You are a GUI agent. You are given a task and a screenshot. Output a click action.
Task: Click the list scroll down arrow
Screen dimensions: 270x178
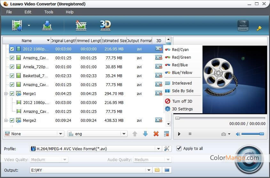168,124
